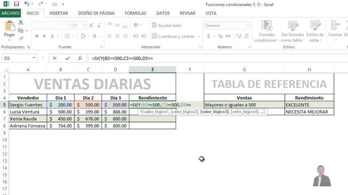Click decrease decimals icon
Screen dimensions: 348x195
246,36
